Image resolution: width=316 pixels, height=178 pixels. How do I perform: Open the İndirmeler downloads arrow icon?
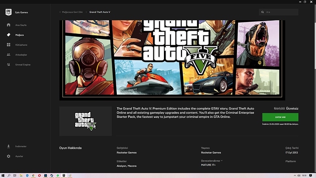pyautogui.click(x=8, y=146)
